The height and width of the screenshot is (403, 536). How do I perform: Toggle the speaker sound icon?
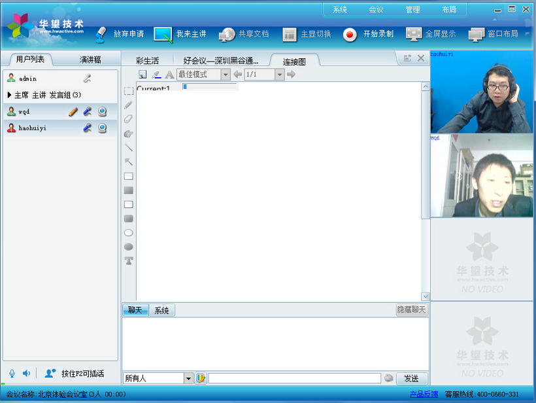tap(27, 374)
